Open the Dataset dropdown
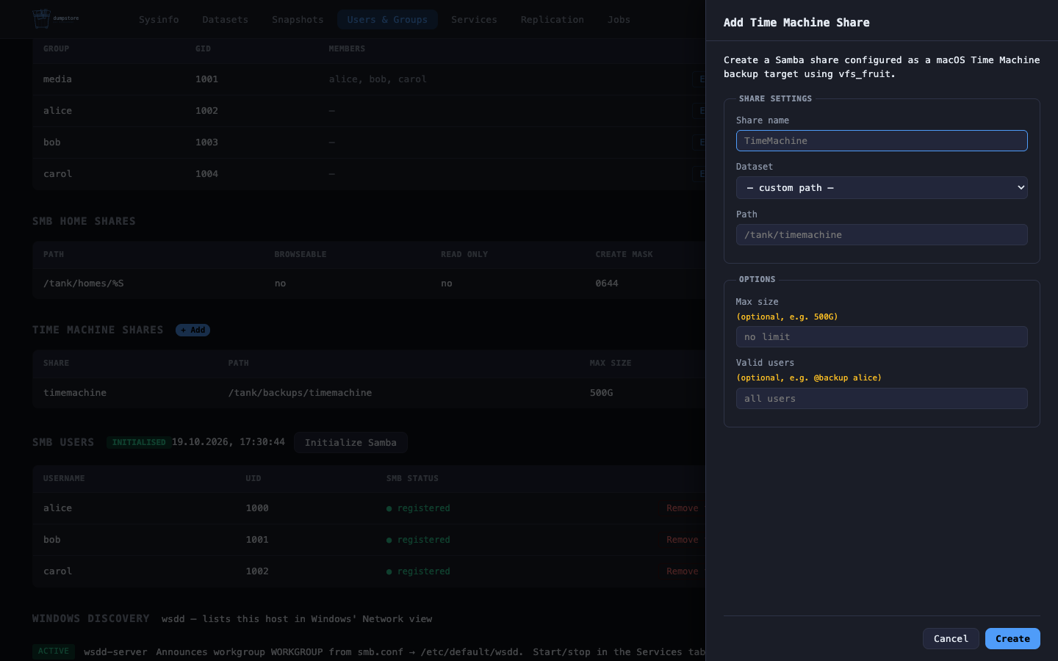This screenshot has height=661, width=1058. (882, 188)
